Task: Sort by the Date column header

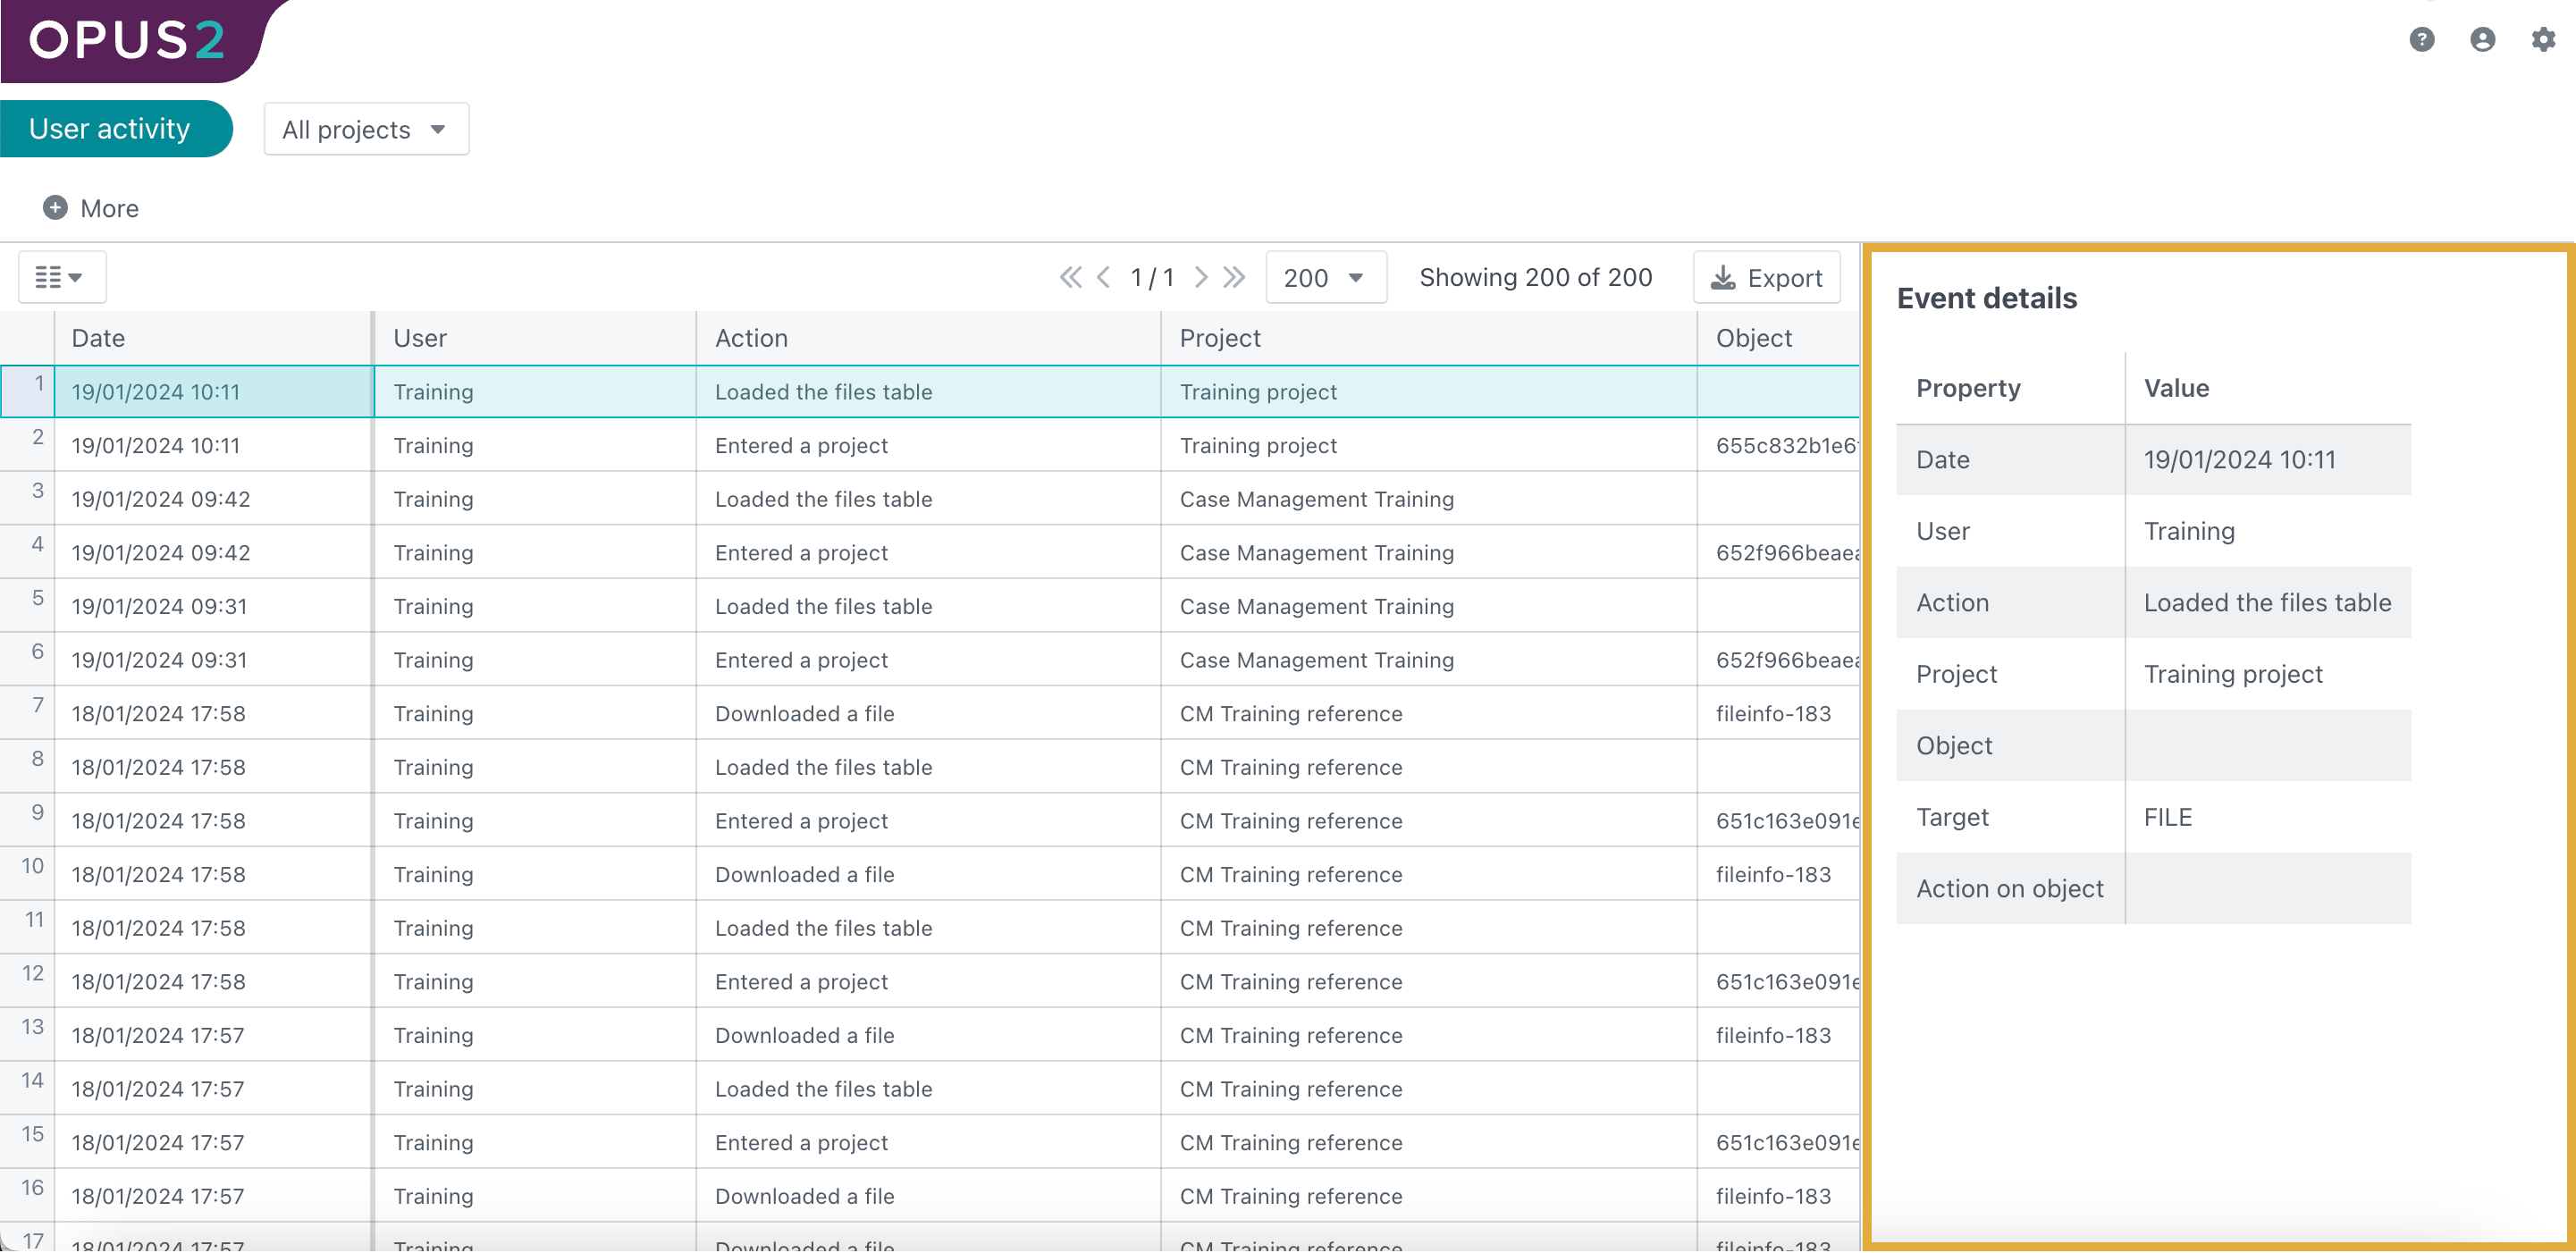Action: (x=99, y=338)
